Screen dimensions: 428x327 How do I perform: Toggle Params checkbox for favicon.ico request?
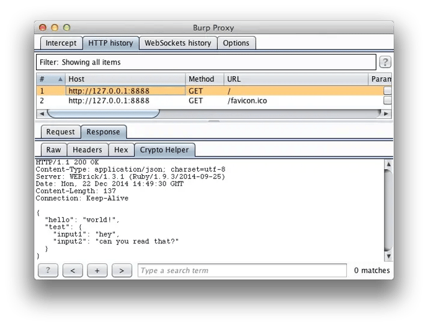pyautogui.click(x=387, y=100)
